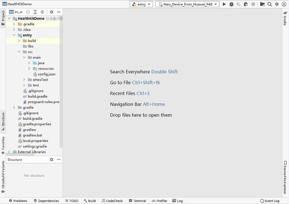The height and width of the screenshot is (204, 289).
Task: Select proguard-rules.pro file
Action: tap(41, 102)
